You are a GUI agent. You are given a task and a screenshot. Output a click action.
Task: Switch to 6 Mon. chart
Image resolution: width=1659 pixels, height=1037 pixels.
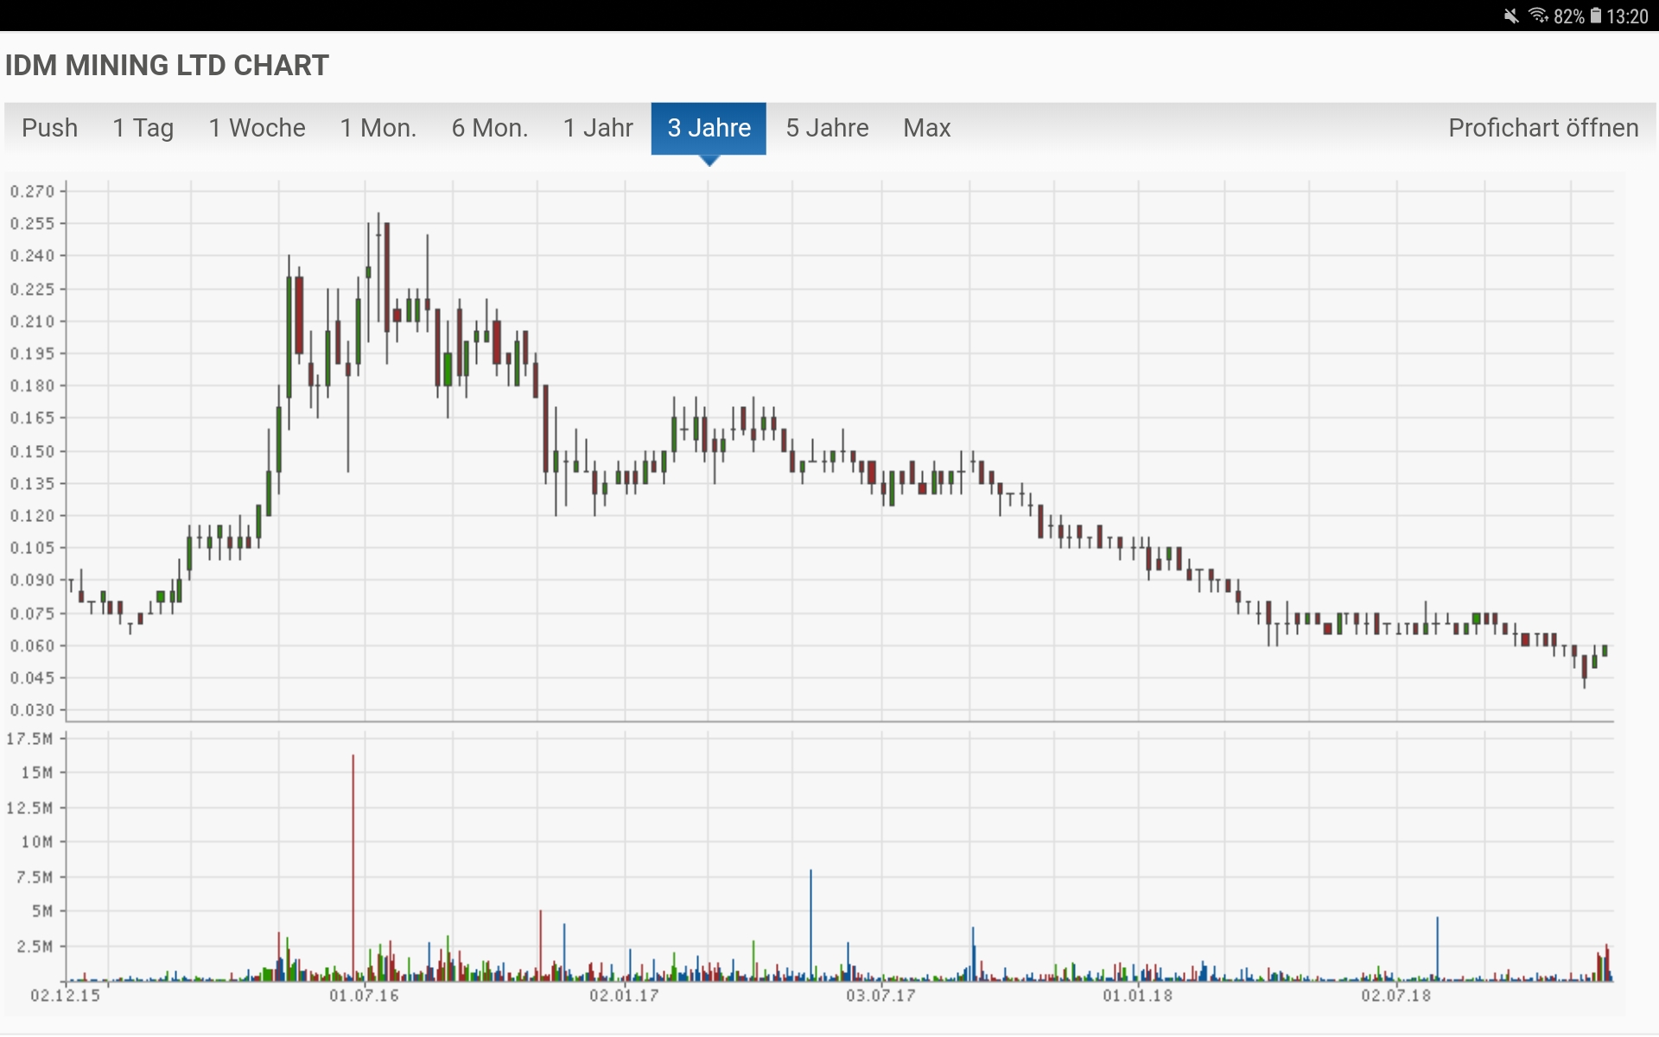489,128
